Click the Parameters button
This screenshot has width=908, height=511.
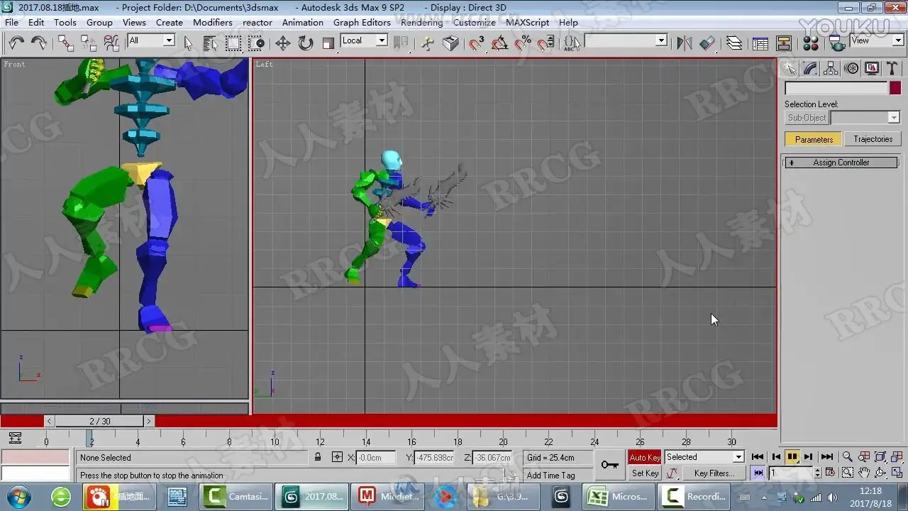click(x=814, y=139)
